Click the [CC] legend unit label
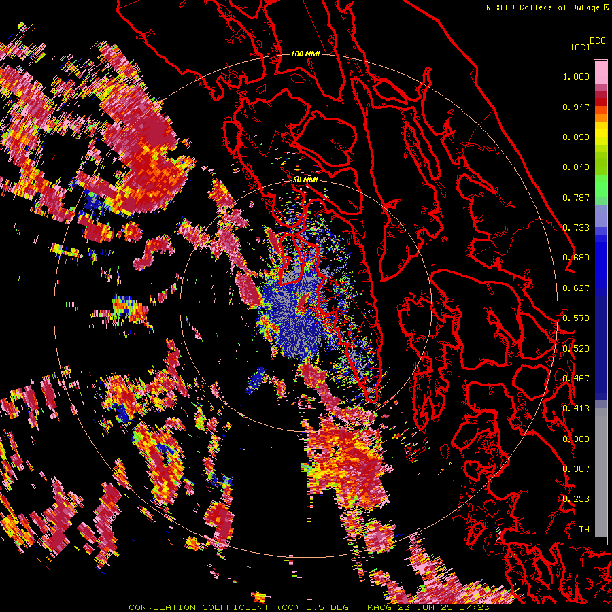612x612 pixels. [580, 47]
